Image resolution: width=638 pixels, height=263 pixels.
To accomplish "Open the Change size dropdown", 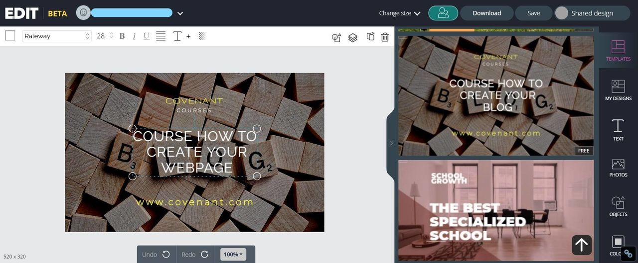I will pyautogui.click(x=400, y=13).
